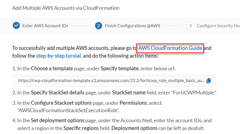
Task: Open the AWS CloudFormation Guide link
Action: [170, 48]
